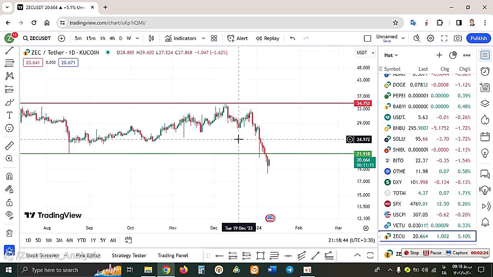Open the Fibonacci and Gann tools
This screenshot has width=493, height=277.
pyautogui.click(x=10, y=63)
